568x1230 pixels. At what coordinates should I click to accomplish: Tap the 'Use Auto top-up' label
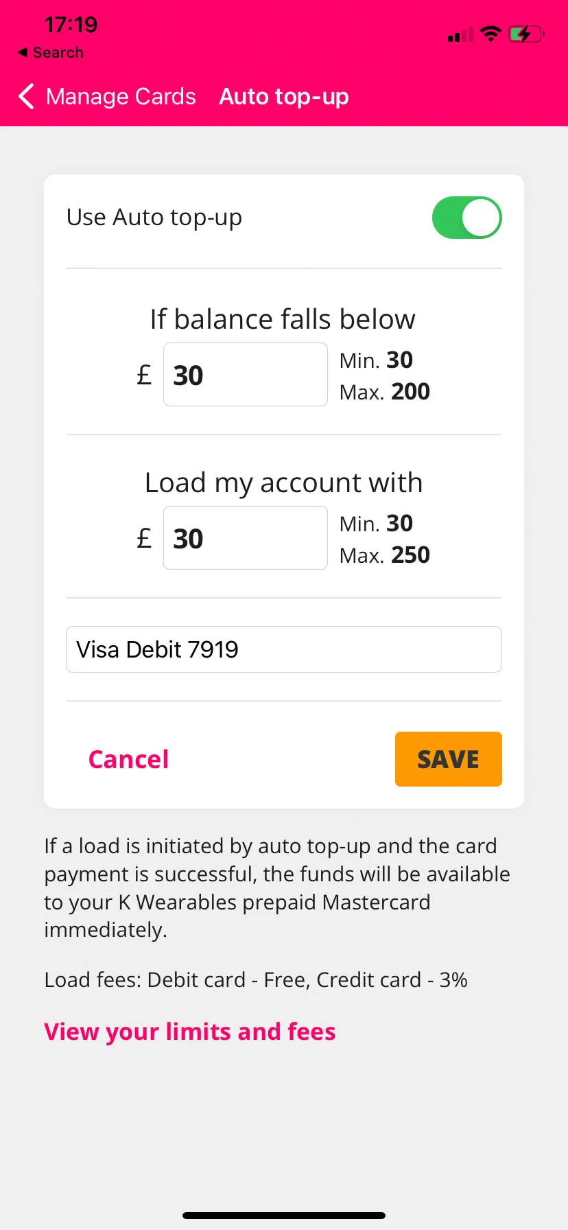click(x=154, y=218)
